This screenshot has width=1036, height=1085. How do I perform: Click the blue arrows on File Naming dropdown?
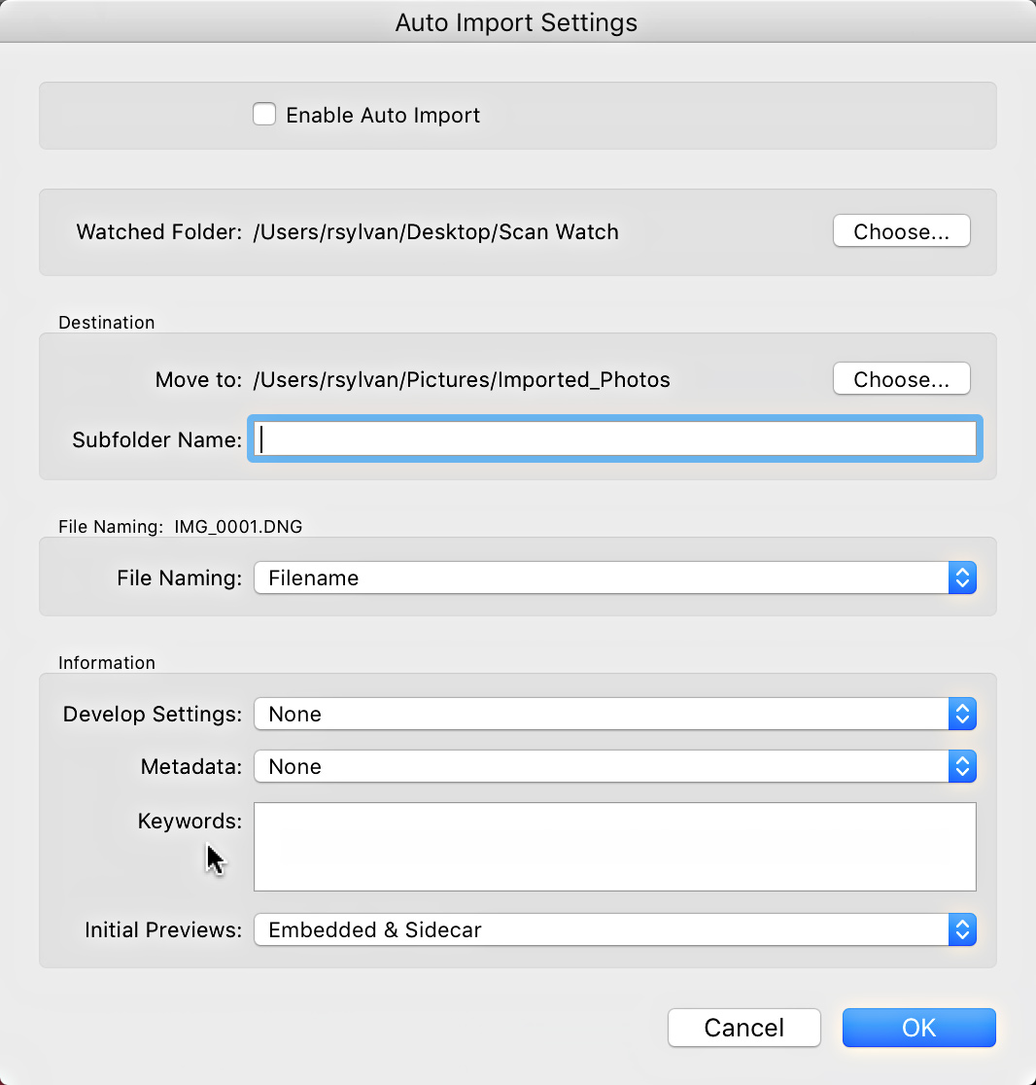(x=961, y=577)
